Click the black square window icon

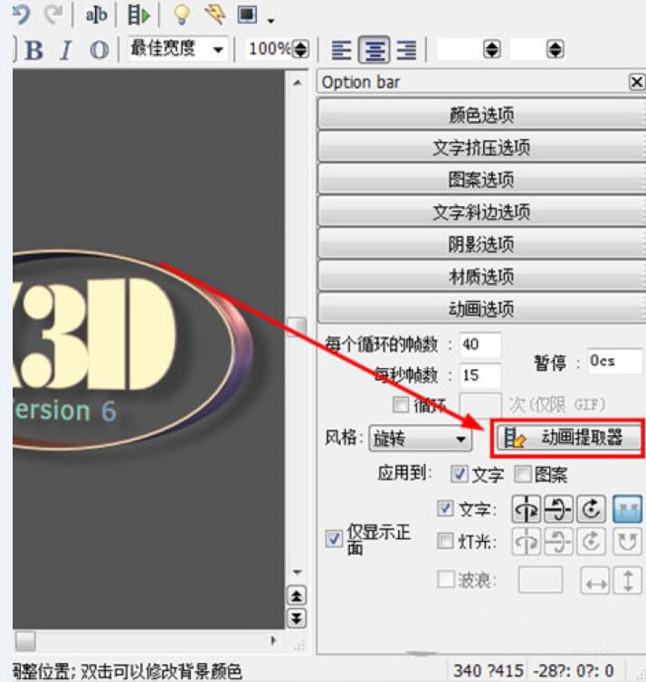coord(247,14)
